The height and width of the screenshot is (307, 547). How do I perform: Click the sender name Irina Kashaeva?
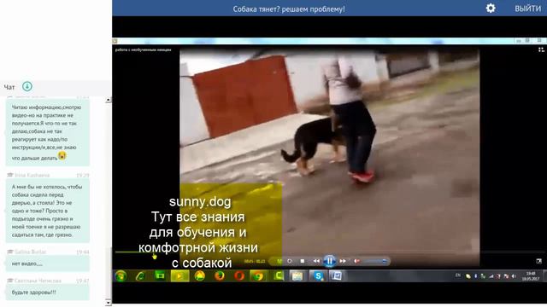32,175
